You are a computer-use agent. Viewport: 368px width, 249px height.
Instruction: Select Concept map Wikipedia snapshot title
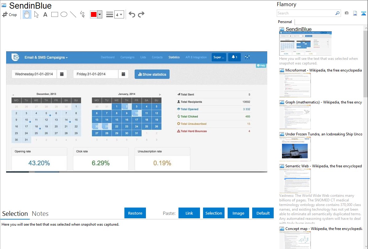[x=323, y=228]
